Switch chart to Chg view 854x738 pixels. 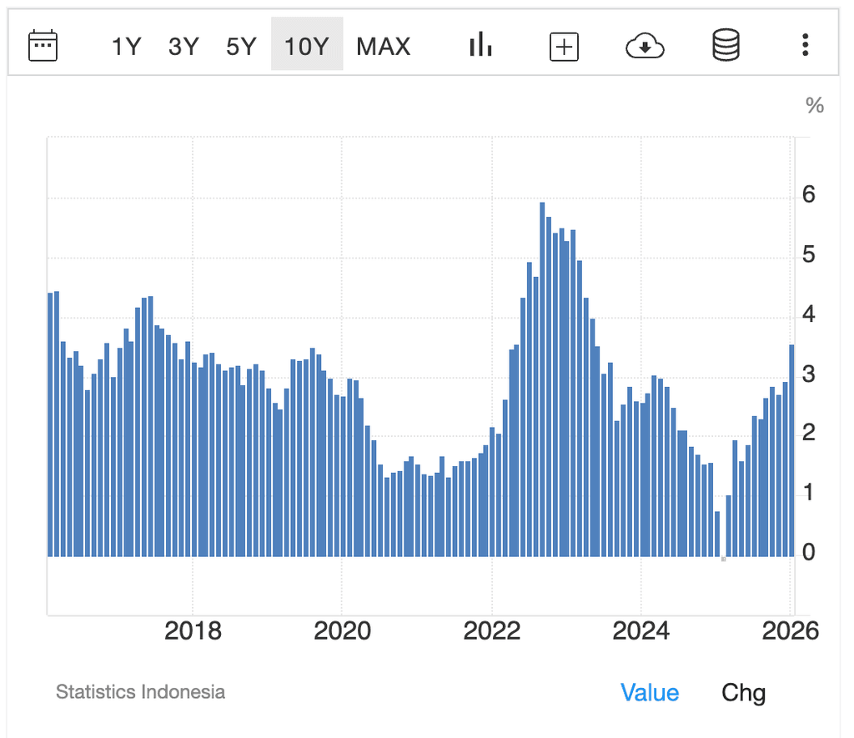click(x=743, y=692)
